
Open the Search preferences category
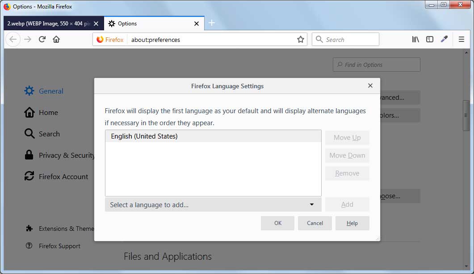coord(42,134)
